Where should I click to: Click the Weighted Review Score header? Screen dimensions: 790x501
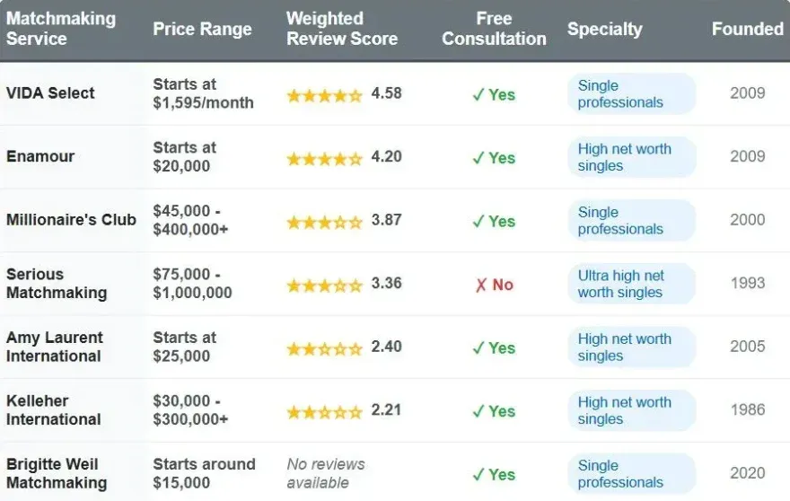(342, 29)
